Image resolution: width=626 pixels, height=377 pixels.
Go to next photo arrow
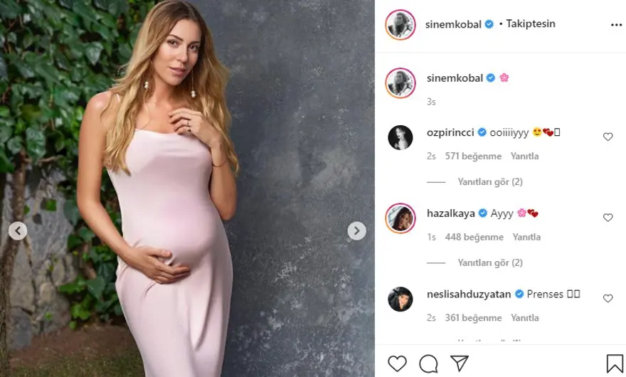tap(356, 231)
